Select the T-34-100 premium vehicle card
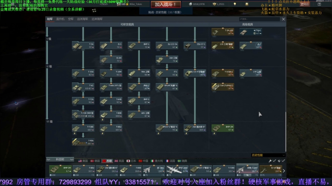332x186 pixels. point(223,32)
